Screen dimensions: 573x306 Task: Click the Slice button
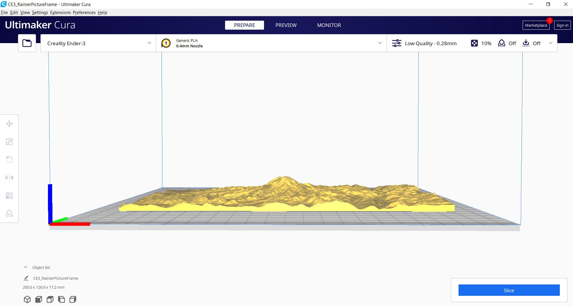click(x=509, y=290)
